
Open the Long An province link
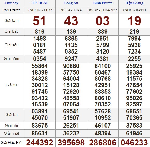tap(71, 3)
